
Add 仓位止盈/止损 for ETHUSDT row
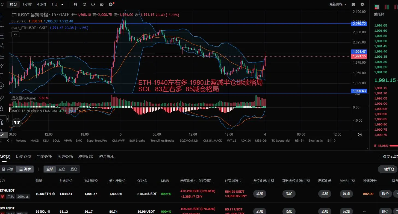tap(260, 194)
